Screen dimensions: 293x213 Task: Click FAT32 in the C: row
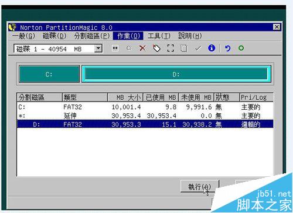(73, 107)
